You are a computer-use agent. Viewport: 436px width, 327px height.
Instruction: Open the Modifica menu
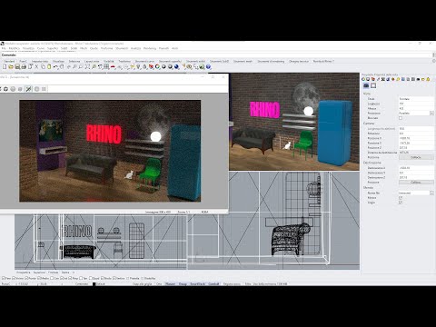14,48
